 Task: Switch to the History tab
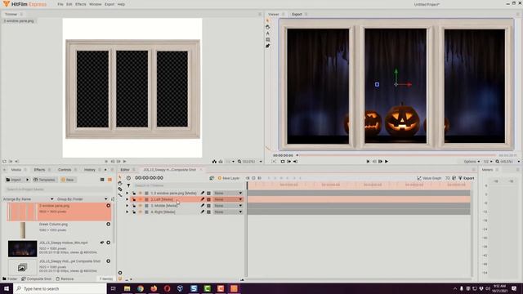coord(89,170)
